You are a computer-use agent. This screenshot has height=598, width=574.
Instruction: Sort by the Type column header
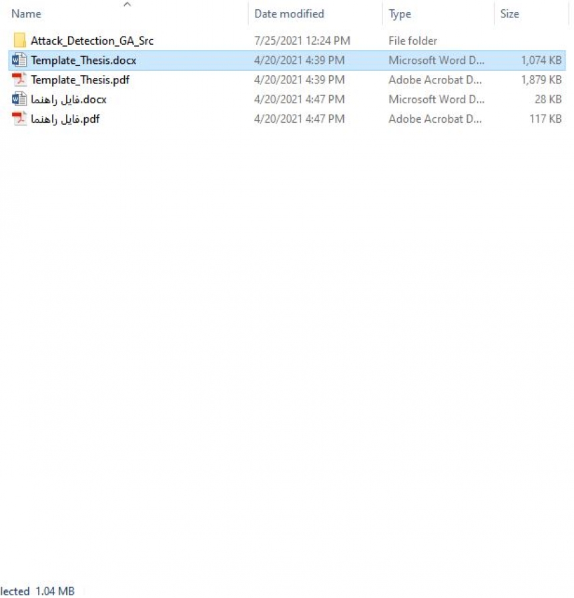pyautogui.click(x=400, y=14)
